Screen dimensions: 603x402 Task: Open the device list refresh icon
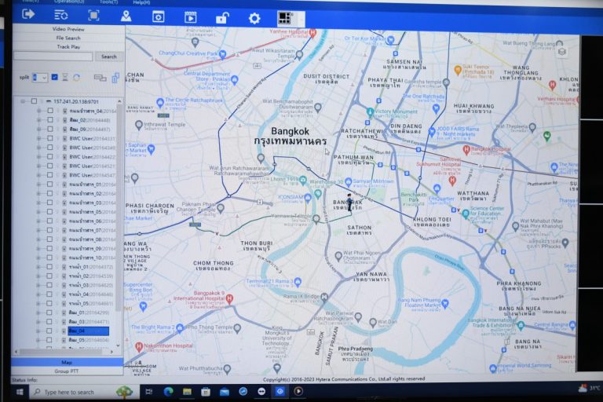[60, 16]
